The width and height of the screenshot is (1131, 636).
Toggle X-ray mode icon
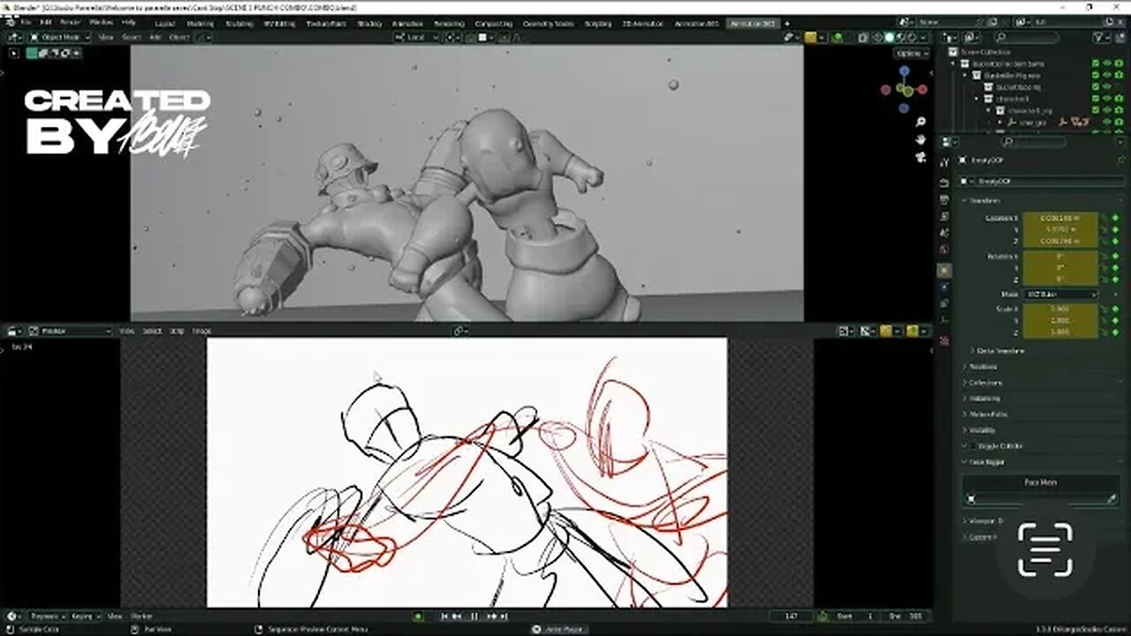coord(863,38)
